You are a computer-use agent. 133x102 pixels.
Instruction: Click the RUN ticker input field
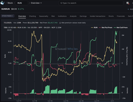point(22,3)
